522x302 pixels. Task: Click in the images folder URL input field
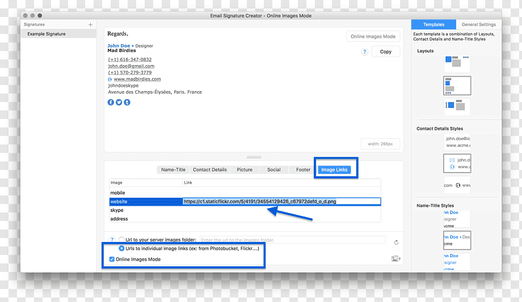coord(292,240)
